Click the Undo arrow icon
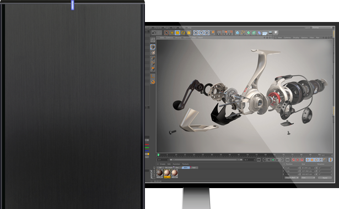The width and height of the screenshot is (339, 209). click(154, 33)
